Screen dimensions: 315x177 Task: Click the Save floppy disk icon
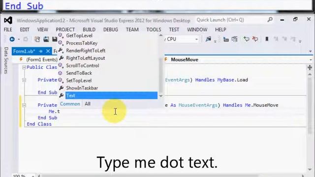(x=55, y=39)
